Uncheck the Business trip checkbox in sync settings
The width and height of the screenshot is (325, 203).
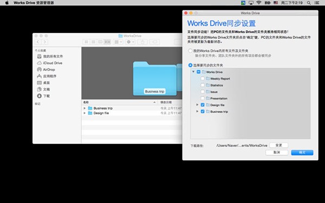coord(203,112)
